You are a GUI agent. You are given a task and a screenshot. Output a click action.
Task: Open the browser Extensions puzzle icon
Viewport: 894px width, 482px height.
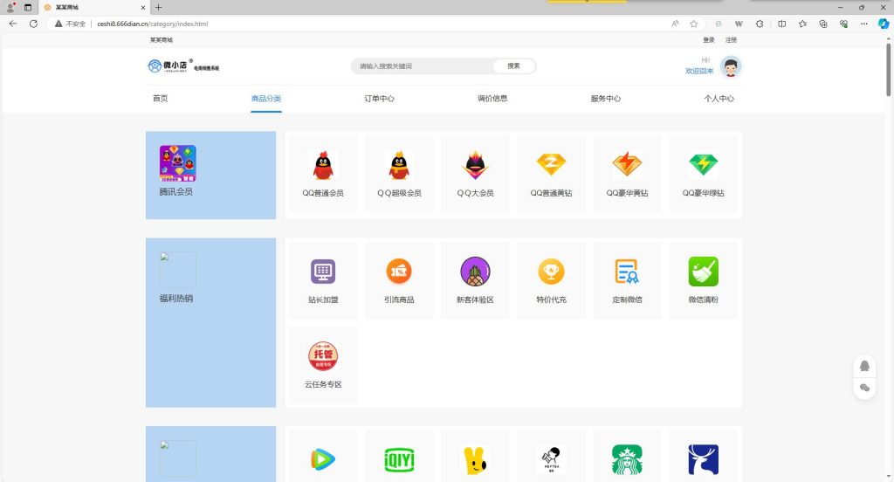click(x=760, y=24)
